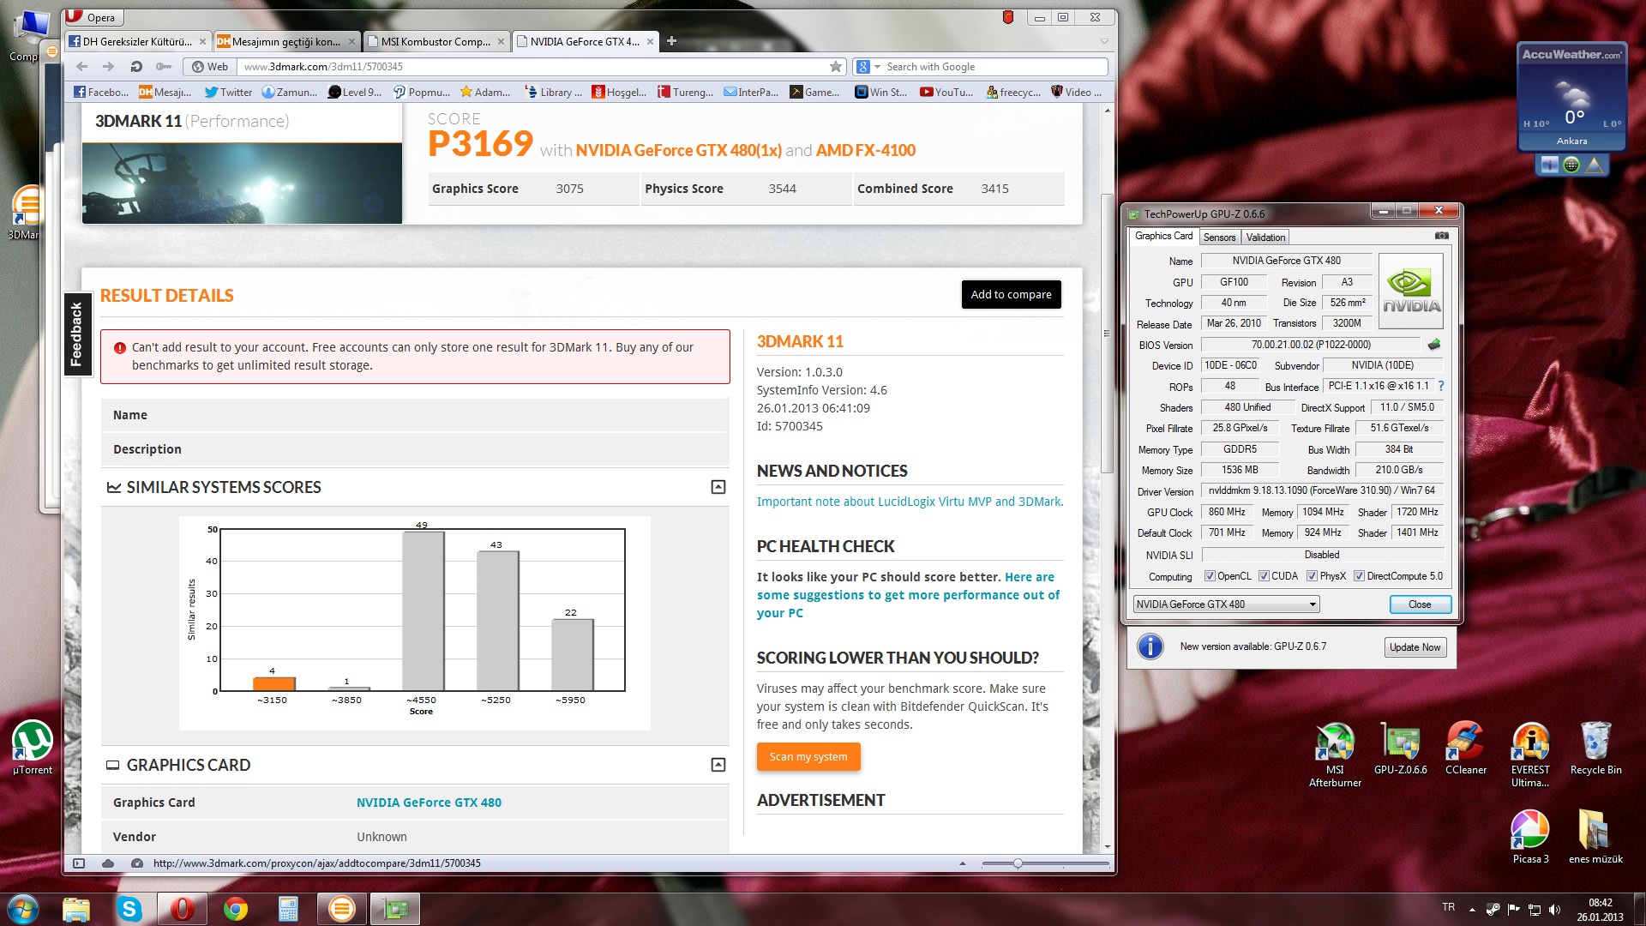Screen dimensions: 1646x926
Task: Toggle the PhysX checkbox in GPU-Z
Action: click(x=1312, y=576)
